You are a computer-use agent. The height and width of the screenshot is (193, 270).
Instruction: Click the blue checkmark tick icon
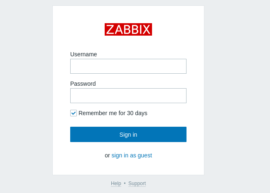tap(74, 113)
